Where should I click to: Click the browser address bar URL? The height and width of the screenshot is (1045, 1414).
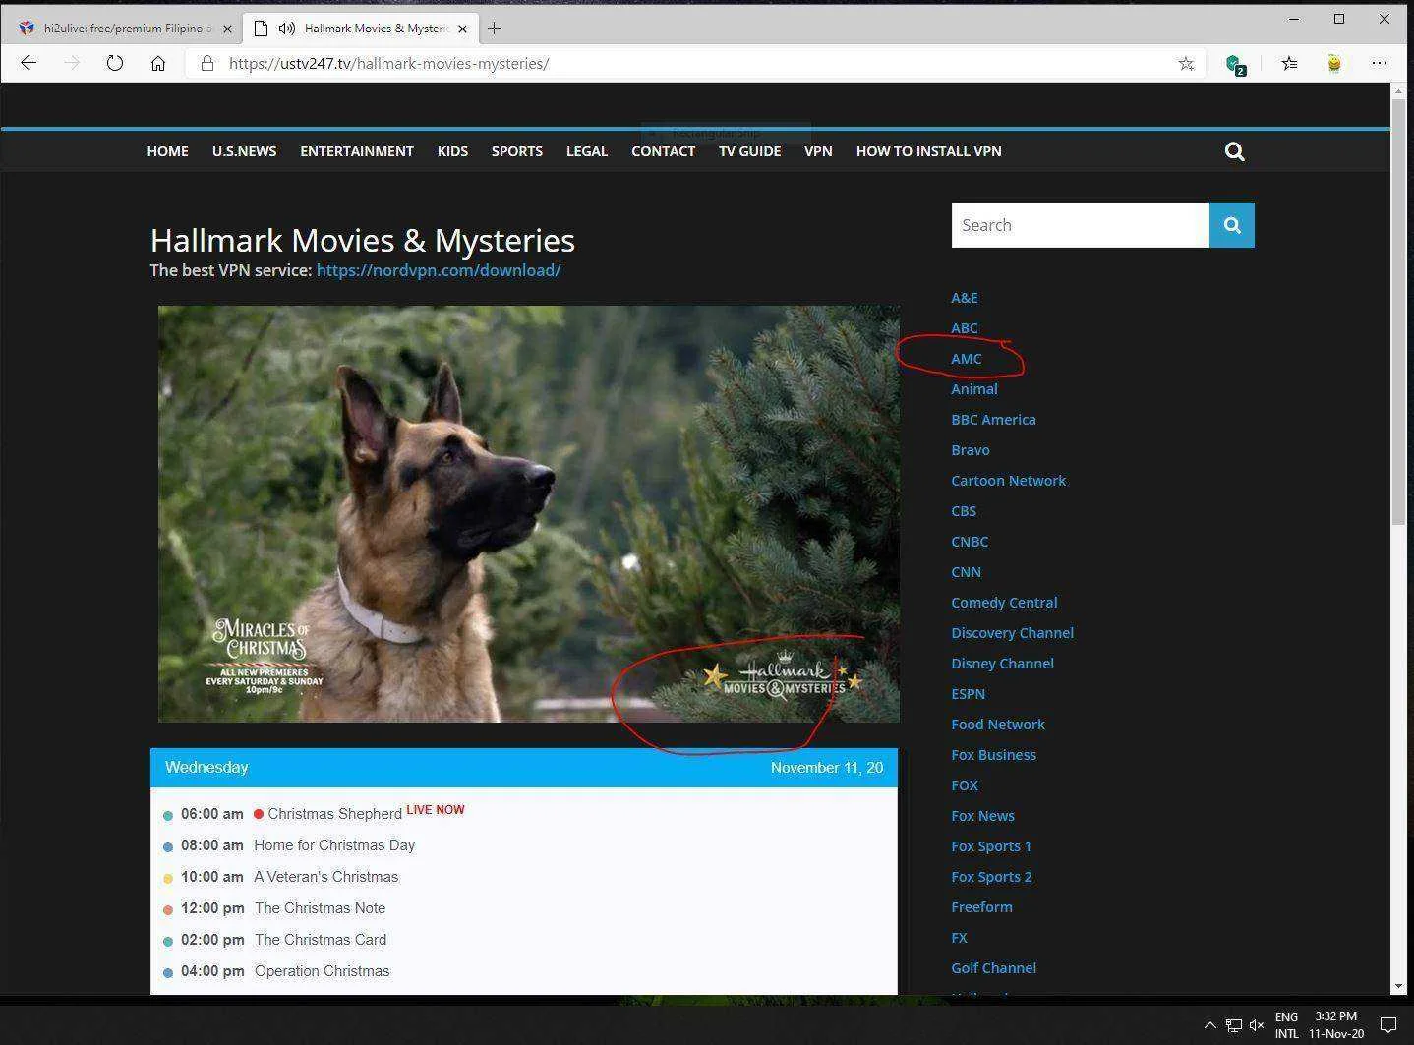click(388, 64)
